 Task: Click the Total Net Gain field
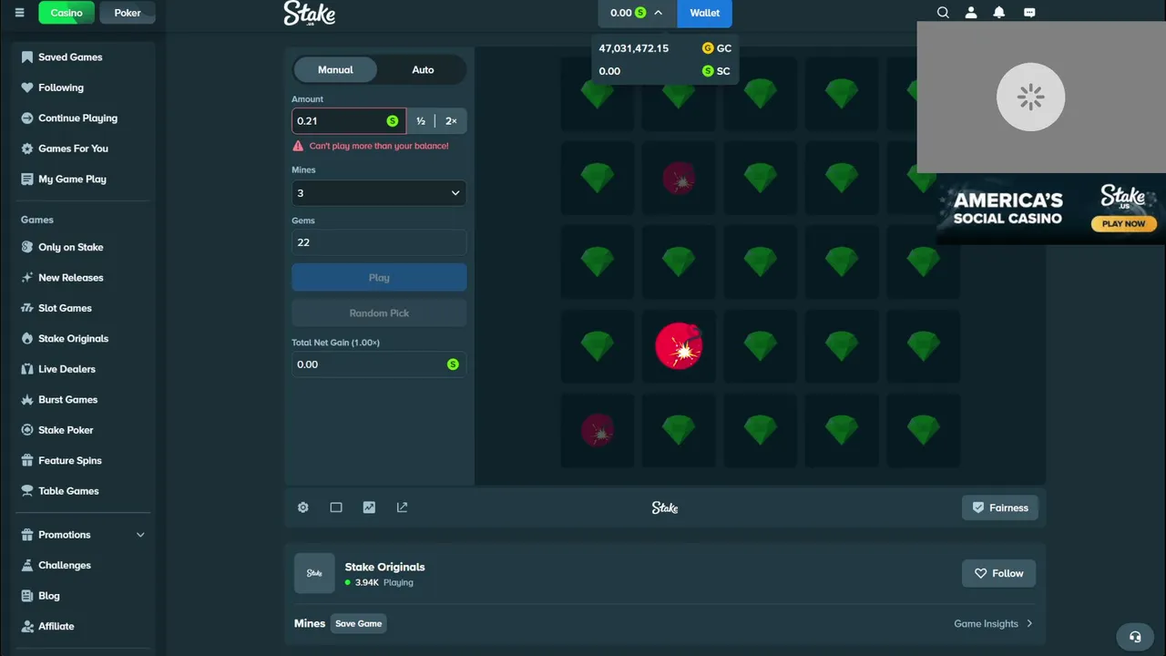(379, 364)
